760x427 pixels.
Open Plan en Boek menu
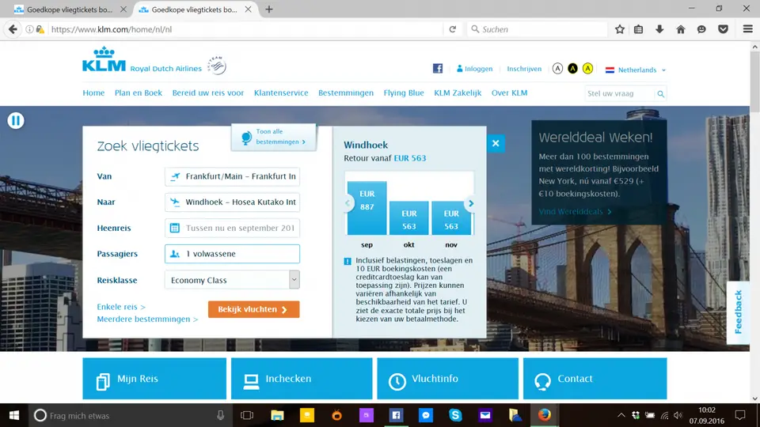pos(138,93)
